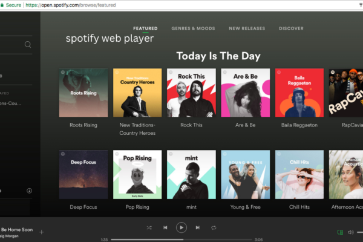363x242 pixels.
Task: Open the Discover tab
Action: (x=291, y=28)
